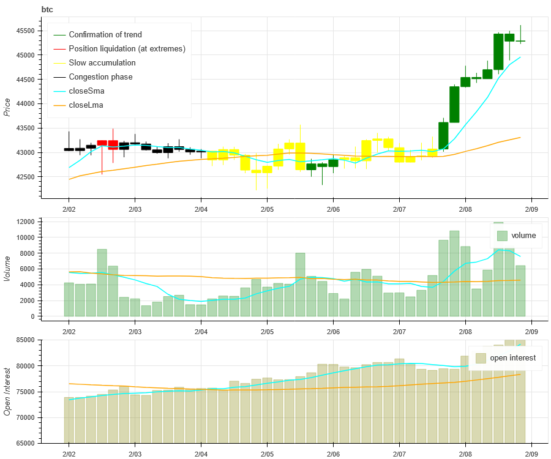
Task: Click the Price y-axis label
Action: [x=7, y=108]
